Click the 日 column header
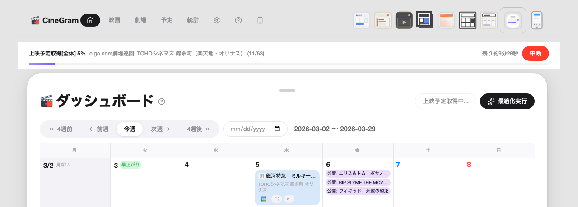This screenshot has height=207, width=578. coord(499,151)
